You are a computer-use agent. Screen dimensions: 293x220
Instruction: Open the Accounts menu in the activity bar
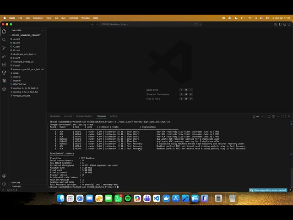click(4, 176)
